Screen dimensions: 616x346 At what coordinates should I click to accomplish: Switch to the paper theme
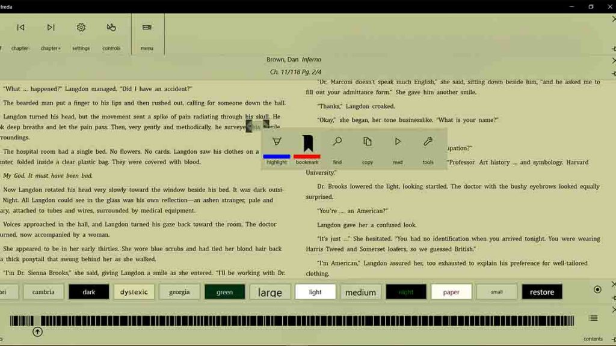pyautogui.click(x=451, y=292)
